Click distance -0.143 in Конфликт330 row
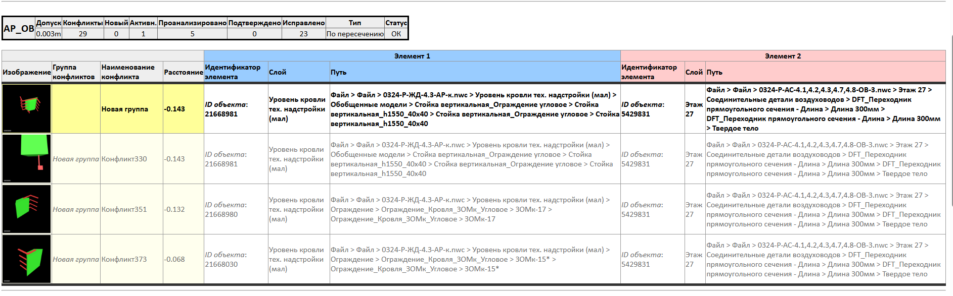Viewport: 953px width, 296px height. tap(184, 158)
